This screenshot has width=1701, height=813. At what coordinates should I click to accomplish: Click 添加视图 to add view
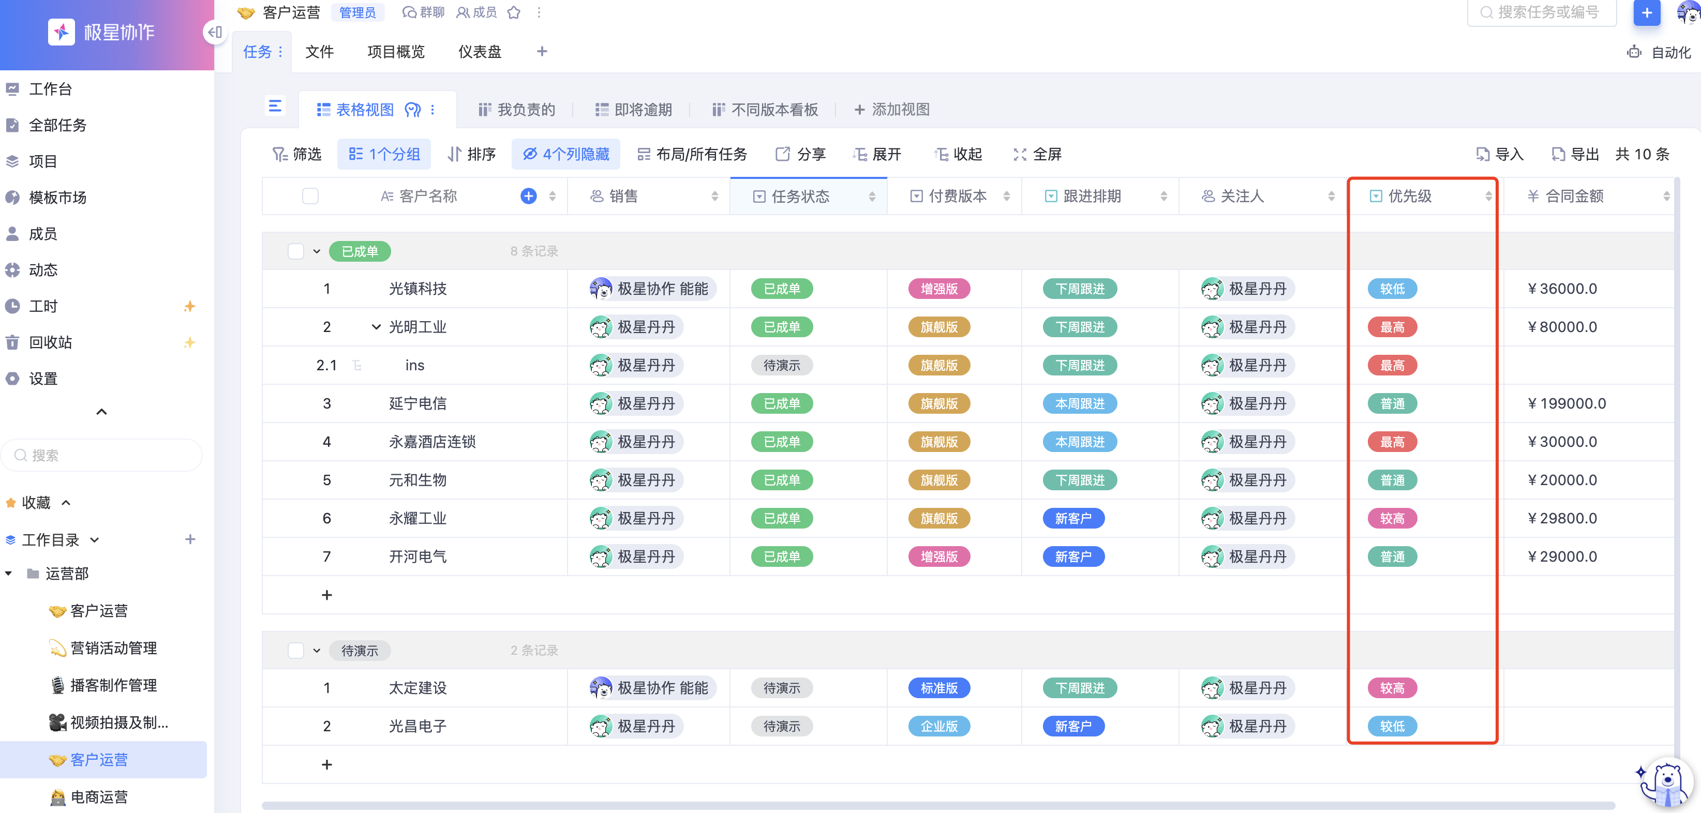coord(892,110)
